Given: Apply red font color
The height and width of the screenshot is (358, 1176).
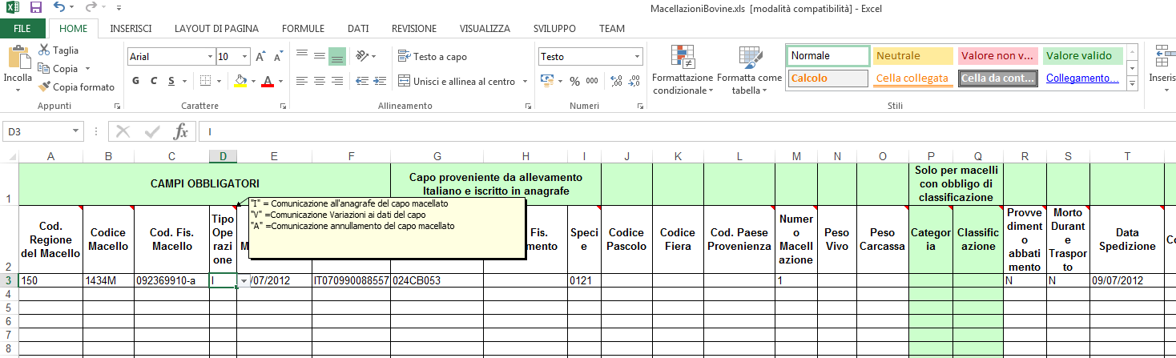Looking at the screenshot, I should 267,81.
